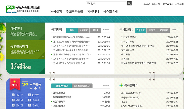Image resolution: width=184 pixels, height=109 pixels.
Task: Expand the 이용안내 plus icon
Action: [43, 38]
